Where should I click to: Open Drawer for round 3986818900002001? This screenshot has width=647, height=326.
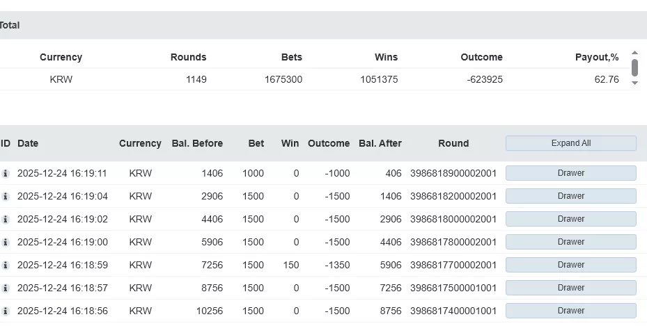point(570,173)
